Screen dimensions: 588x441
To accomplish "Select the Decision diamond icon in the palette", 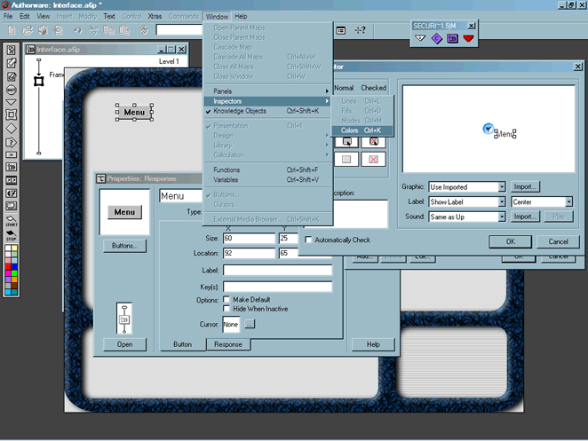I will 12,128.
